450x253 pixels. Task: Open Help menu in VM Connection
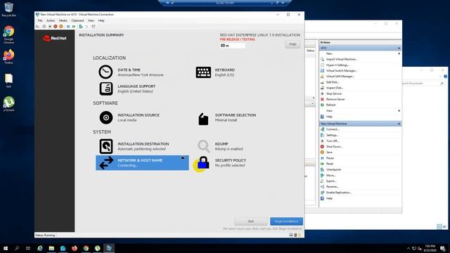click(x=101, y=20)
